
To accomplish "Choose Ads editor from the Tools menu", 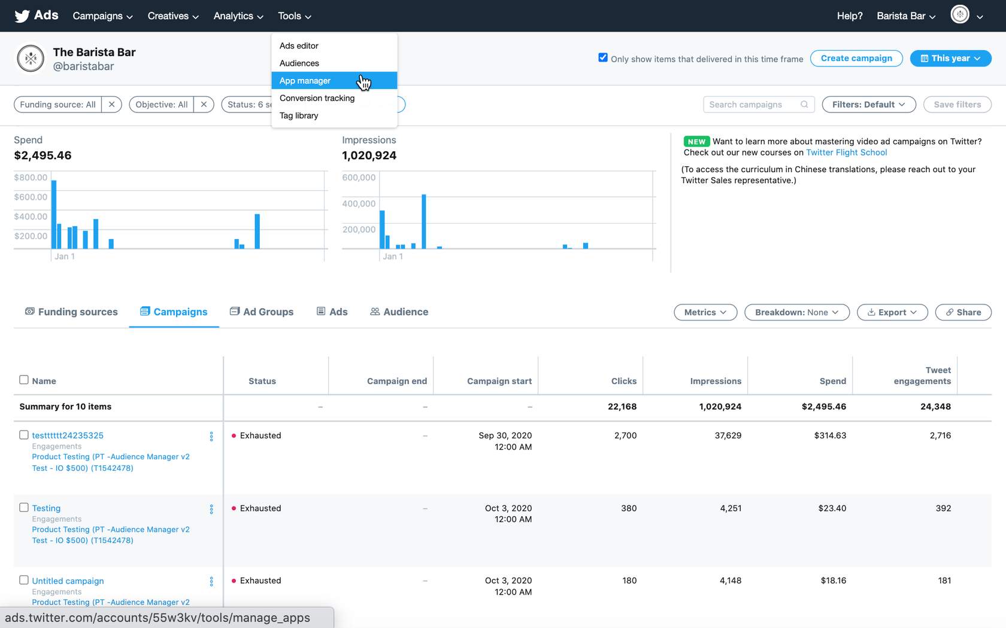I will (334, 46).
